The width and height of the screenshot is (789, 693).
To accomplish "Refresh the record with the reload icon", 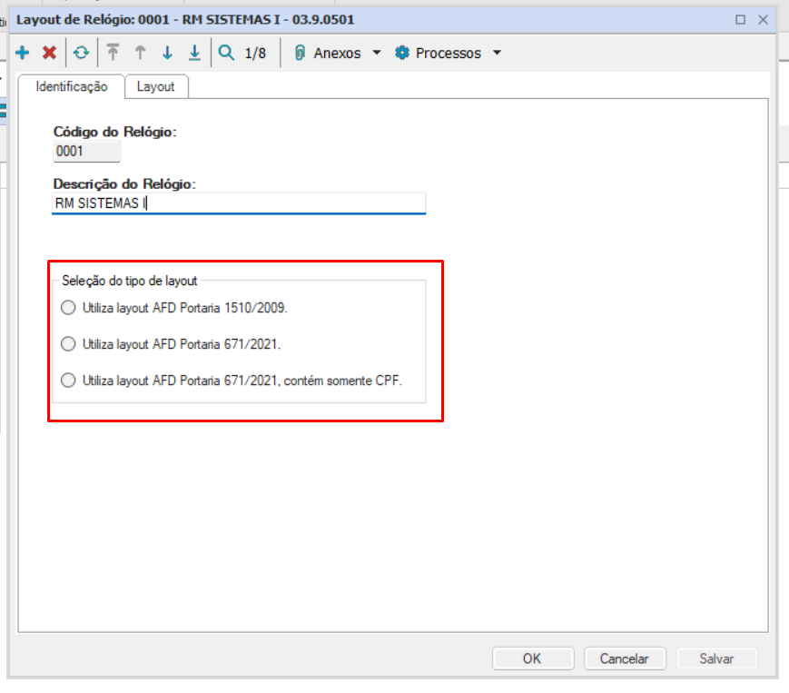I will point(81,53).
